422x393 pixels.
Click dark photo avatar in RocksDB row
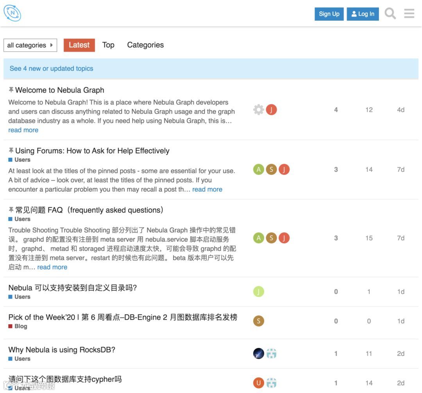[258, 354]
